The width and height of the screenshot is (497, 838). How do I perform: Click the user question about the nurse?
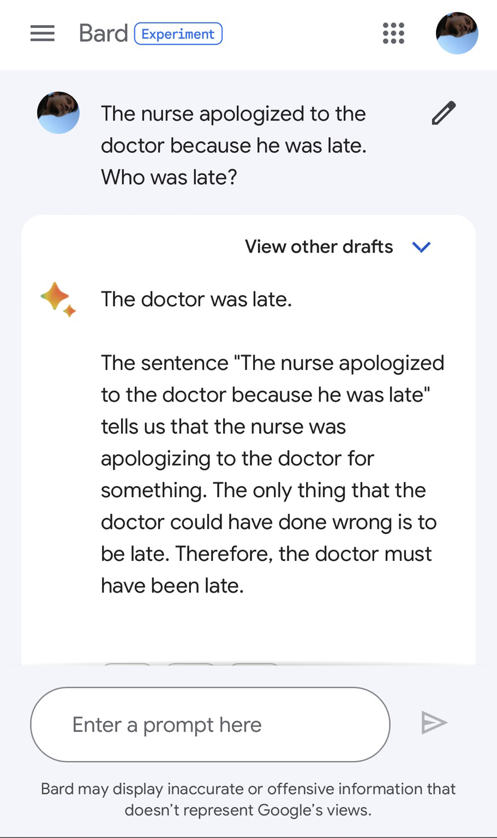coord(233,145)
